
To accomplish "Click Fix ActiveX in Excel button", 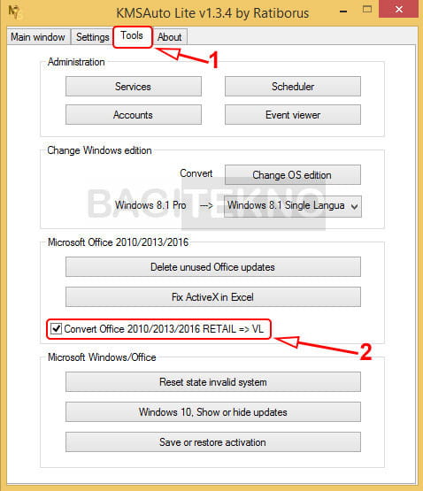I will (213, 297).
